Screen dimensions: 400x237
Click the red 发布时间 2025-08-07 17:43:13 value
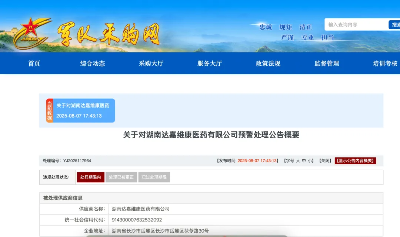(257, 160)
